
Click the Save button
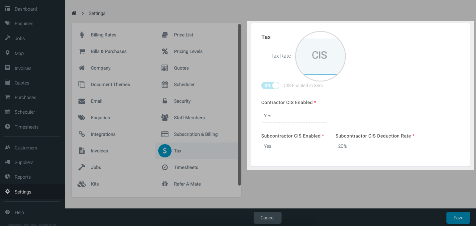coord(458,218)
